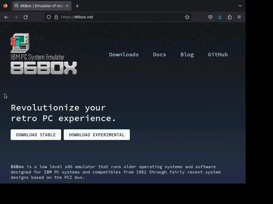Open a new tab with plus button
273x204 pixels.
77,6
